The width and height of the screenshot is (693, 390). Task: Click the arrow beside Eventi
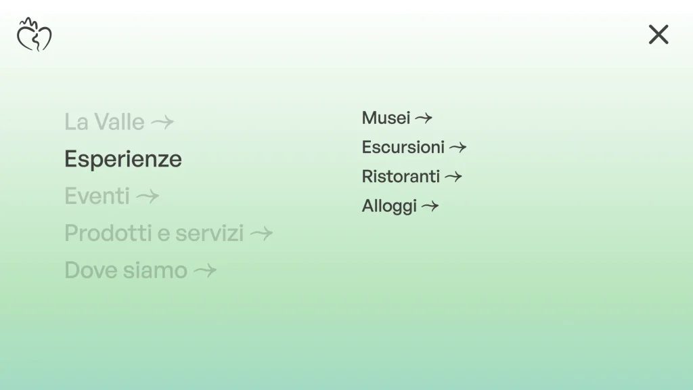click(x=148, y=196)
